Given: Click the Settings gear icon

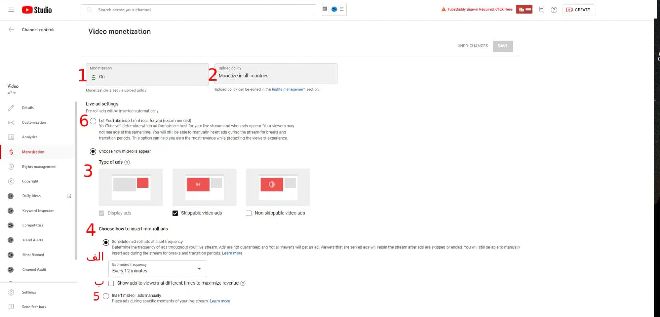Looking at the screenshot, I should click(11, 292).
